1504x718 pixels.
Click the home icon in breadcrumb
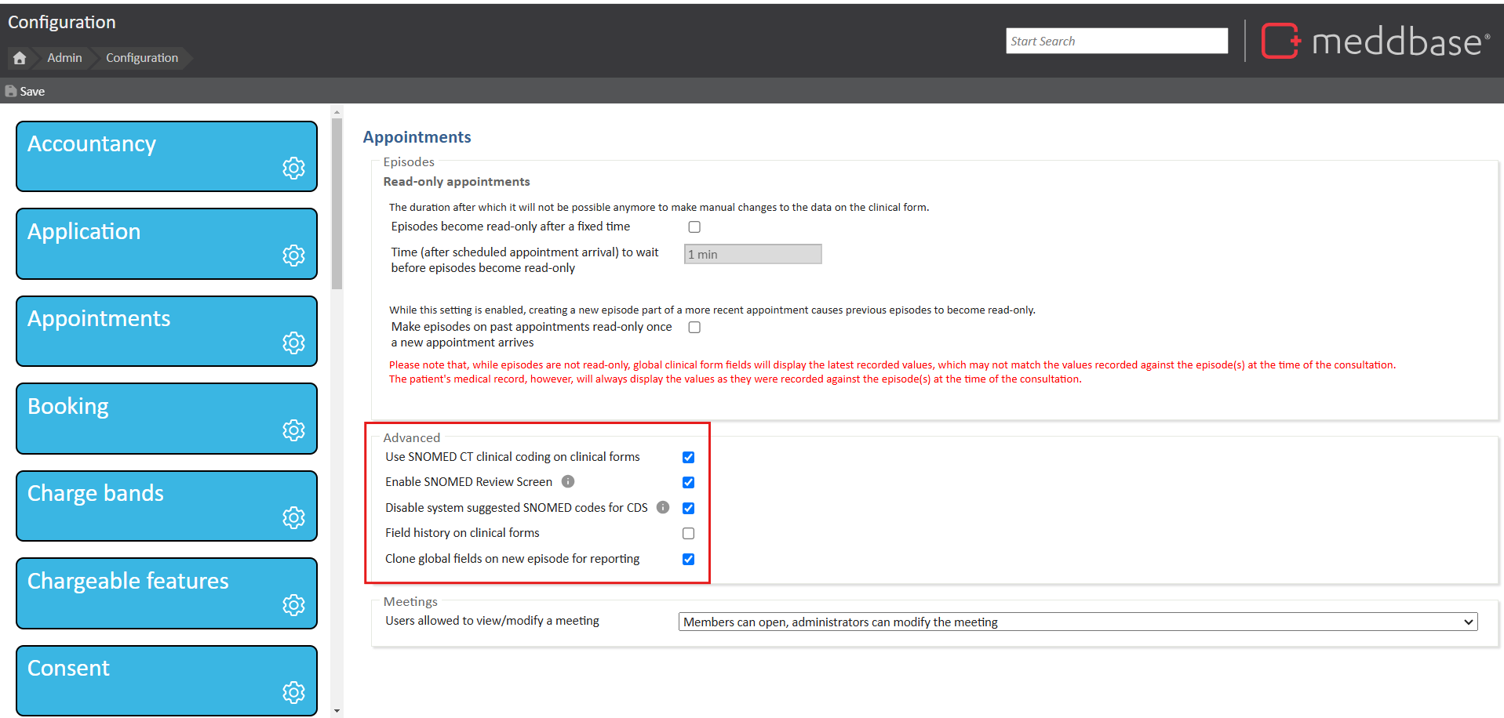coord(20,58)
